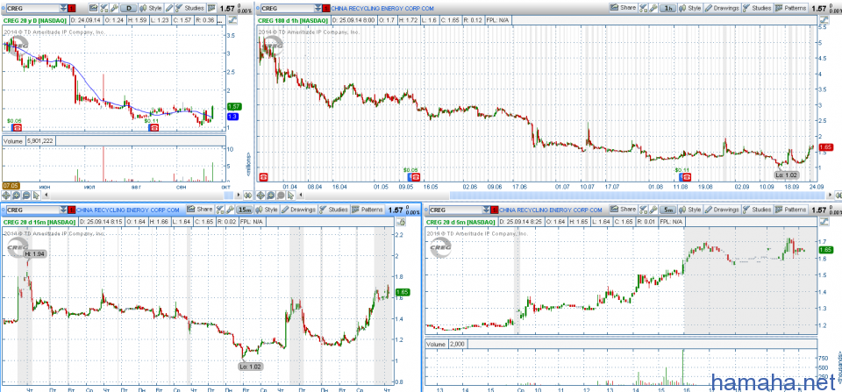Open the Style menu in the daily chart
Screen dimensions: 842x392
tap(151, 8)
